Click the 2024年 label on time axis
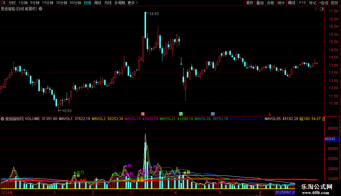The height and width of the screenshot is (196, 341). 7,193
